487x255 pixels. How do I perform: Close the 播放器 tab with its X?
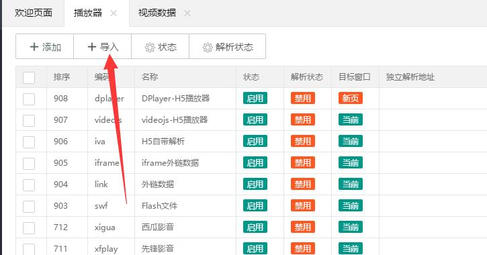[114, 13]
